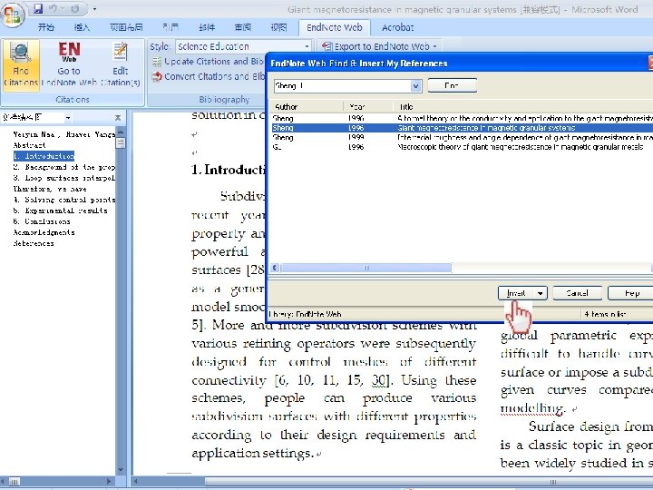653x490 pixels.
Task: Open the Export to EndNote Web menu
Action: pyautogui.click(x=379, y=46)
